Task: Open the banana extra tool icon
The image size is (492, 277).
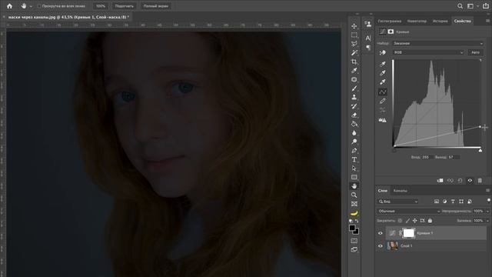Action: [x=354, y=213]
